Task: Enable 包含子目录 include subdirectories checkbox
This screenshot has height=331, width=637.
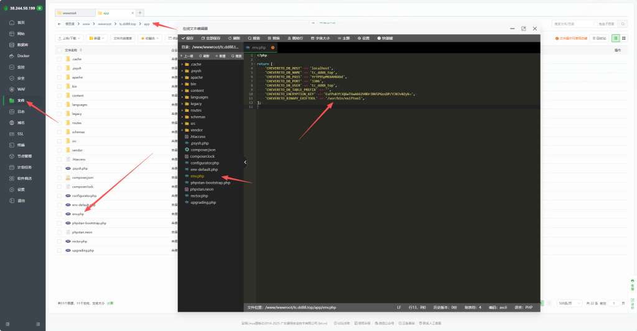Action: (x=595, y=24)
